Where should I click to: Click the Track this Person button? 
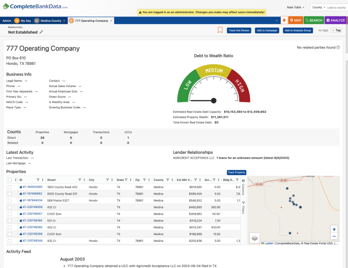point(239,30)
